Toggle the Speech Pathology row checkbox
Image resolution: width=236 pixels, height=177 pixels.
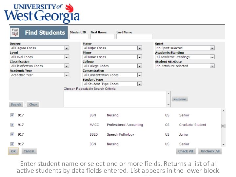point(12,134)
